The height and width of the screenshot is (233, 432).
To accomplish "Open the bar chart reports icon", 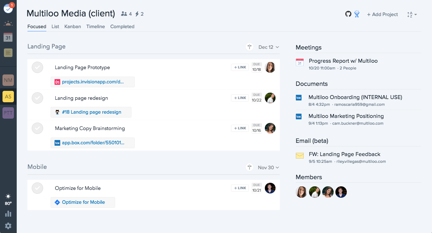I will [8, 214].
